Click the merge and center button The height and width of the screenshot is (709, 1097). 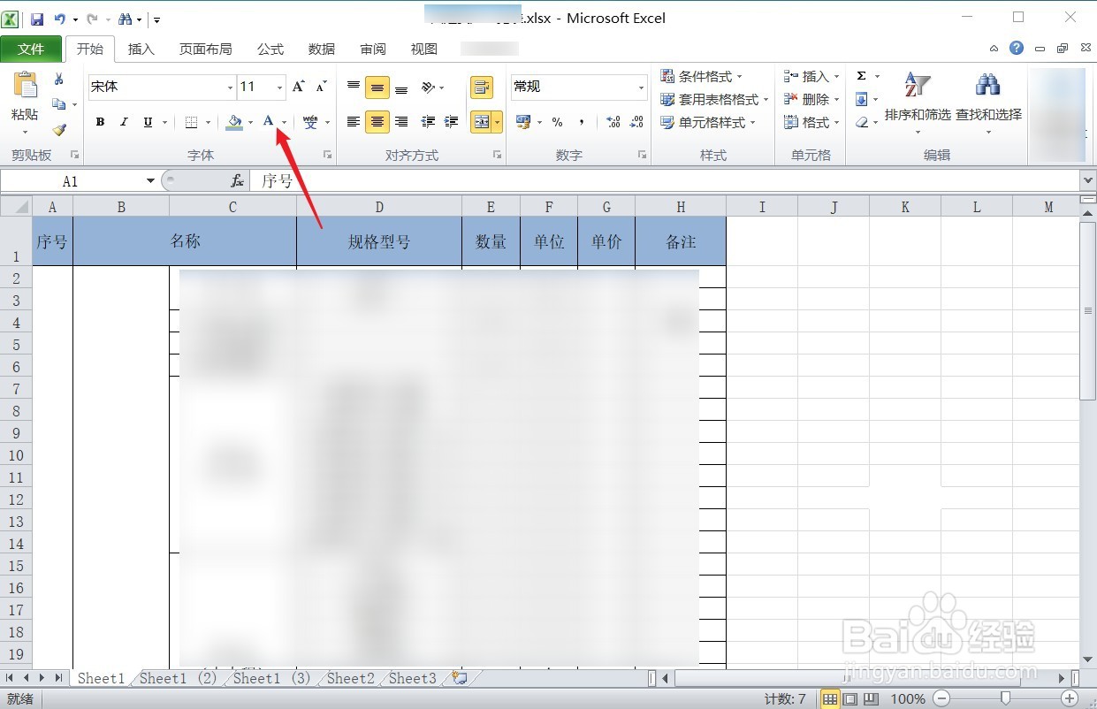[482, 122]
